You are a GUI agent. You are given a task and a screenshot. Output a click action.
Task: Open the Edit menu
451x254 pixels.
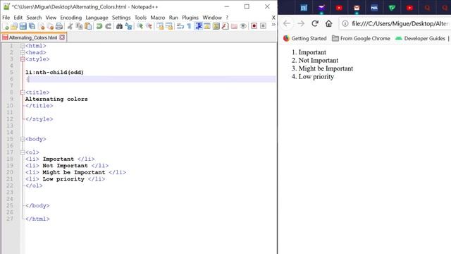pyautogui.click(x=18, y=18)
